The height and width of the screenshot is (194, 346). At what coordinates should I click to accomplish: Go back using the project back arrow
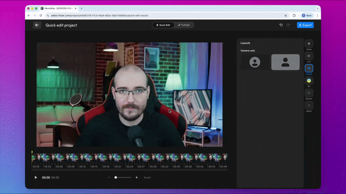tap(37, 25)
